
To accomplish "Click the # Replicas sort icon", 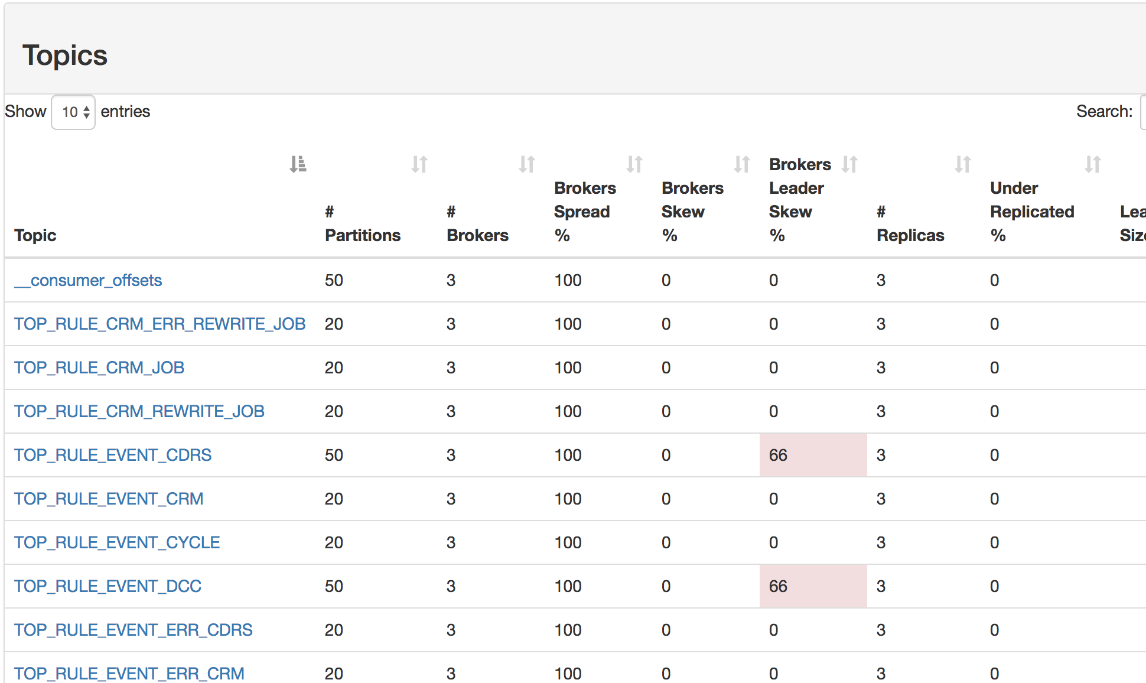I will coord(963,164).
